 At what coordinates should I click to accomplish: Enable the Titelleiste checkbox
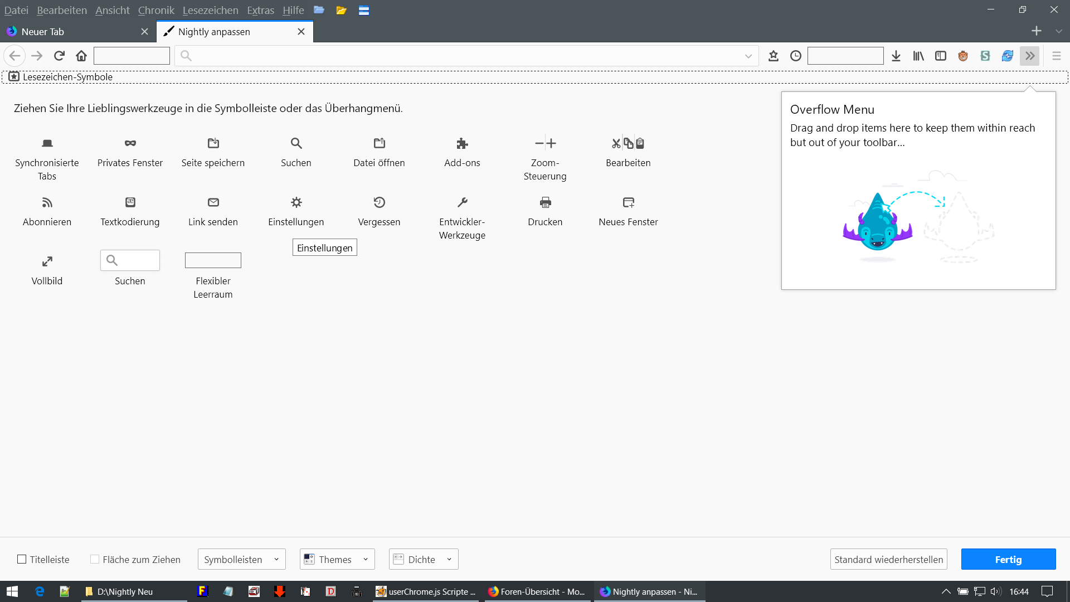(x=22, y=559)
